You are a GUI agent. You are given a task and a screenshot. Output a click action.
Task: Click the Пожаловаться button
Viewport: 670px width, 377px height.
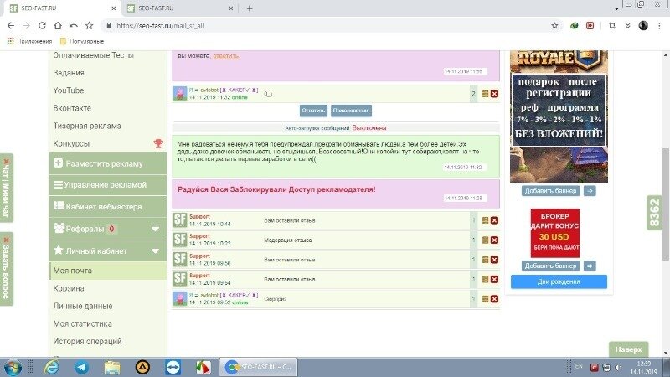351,111
